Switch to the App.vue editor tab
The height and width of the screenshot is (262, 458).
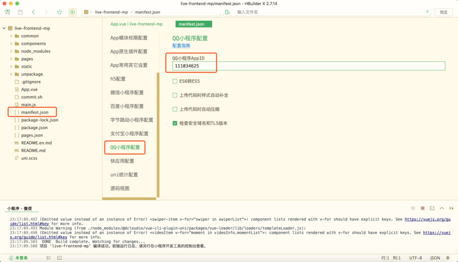coord(137,24)
